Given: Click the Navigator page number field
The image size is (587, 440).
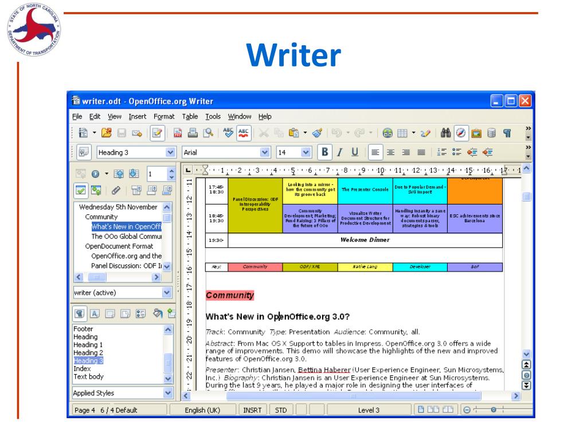Looking at the screenshot, I should (x=157, y=174).
